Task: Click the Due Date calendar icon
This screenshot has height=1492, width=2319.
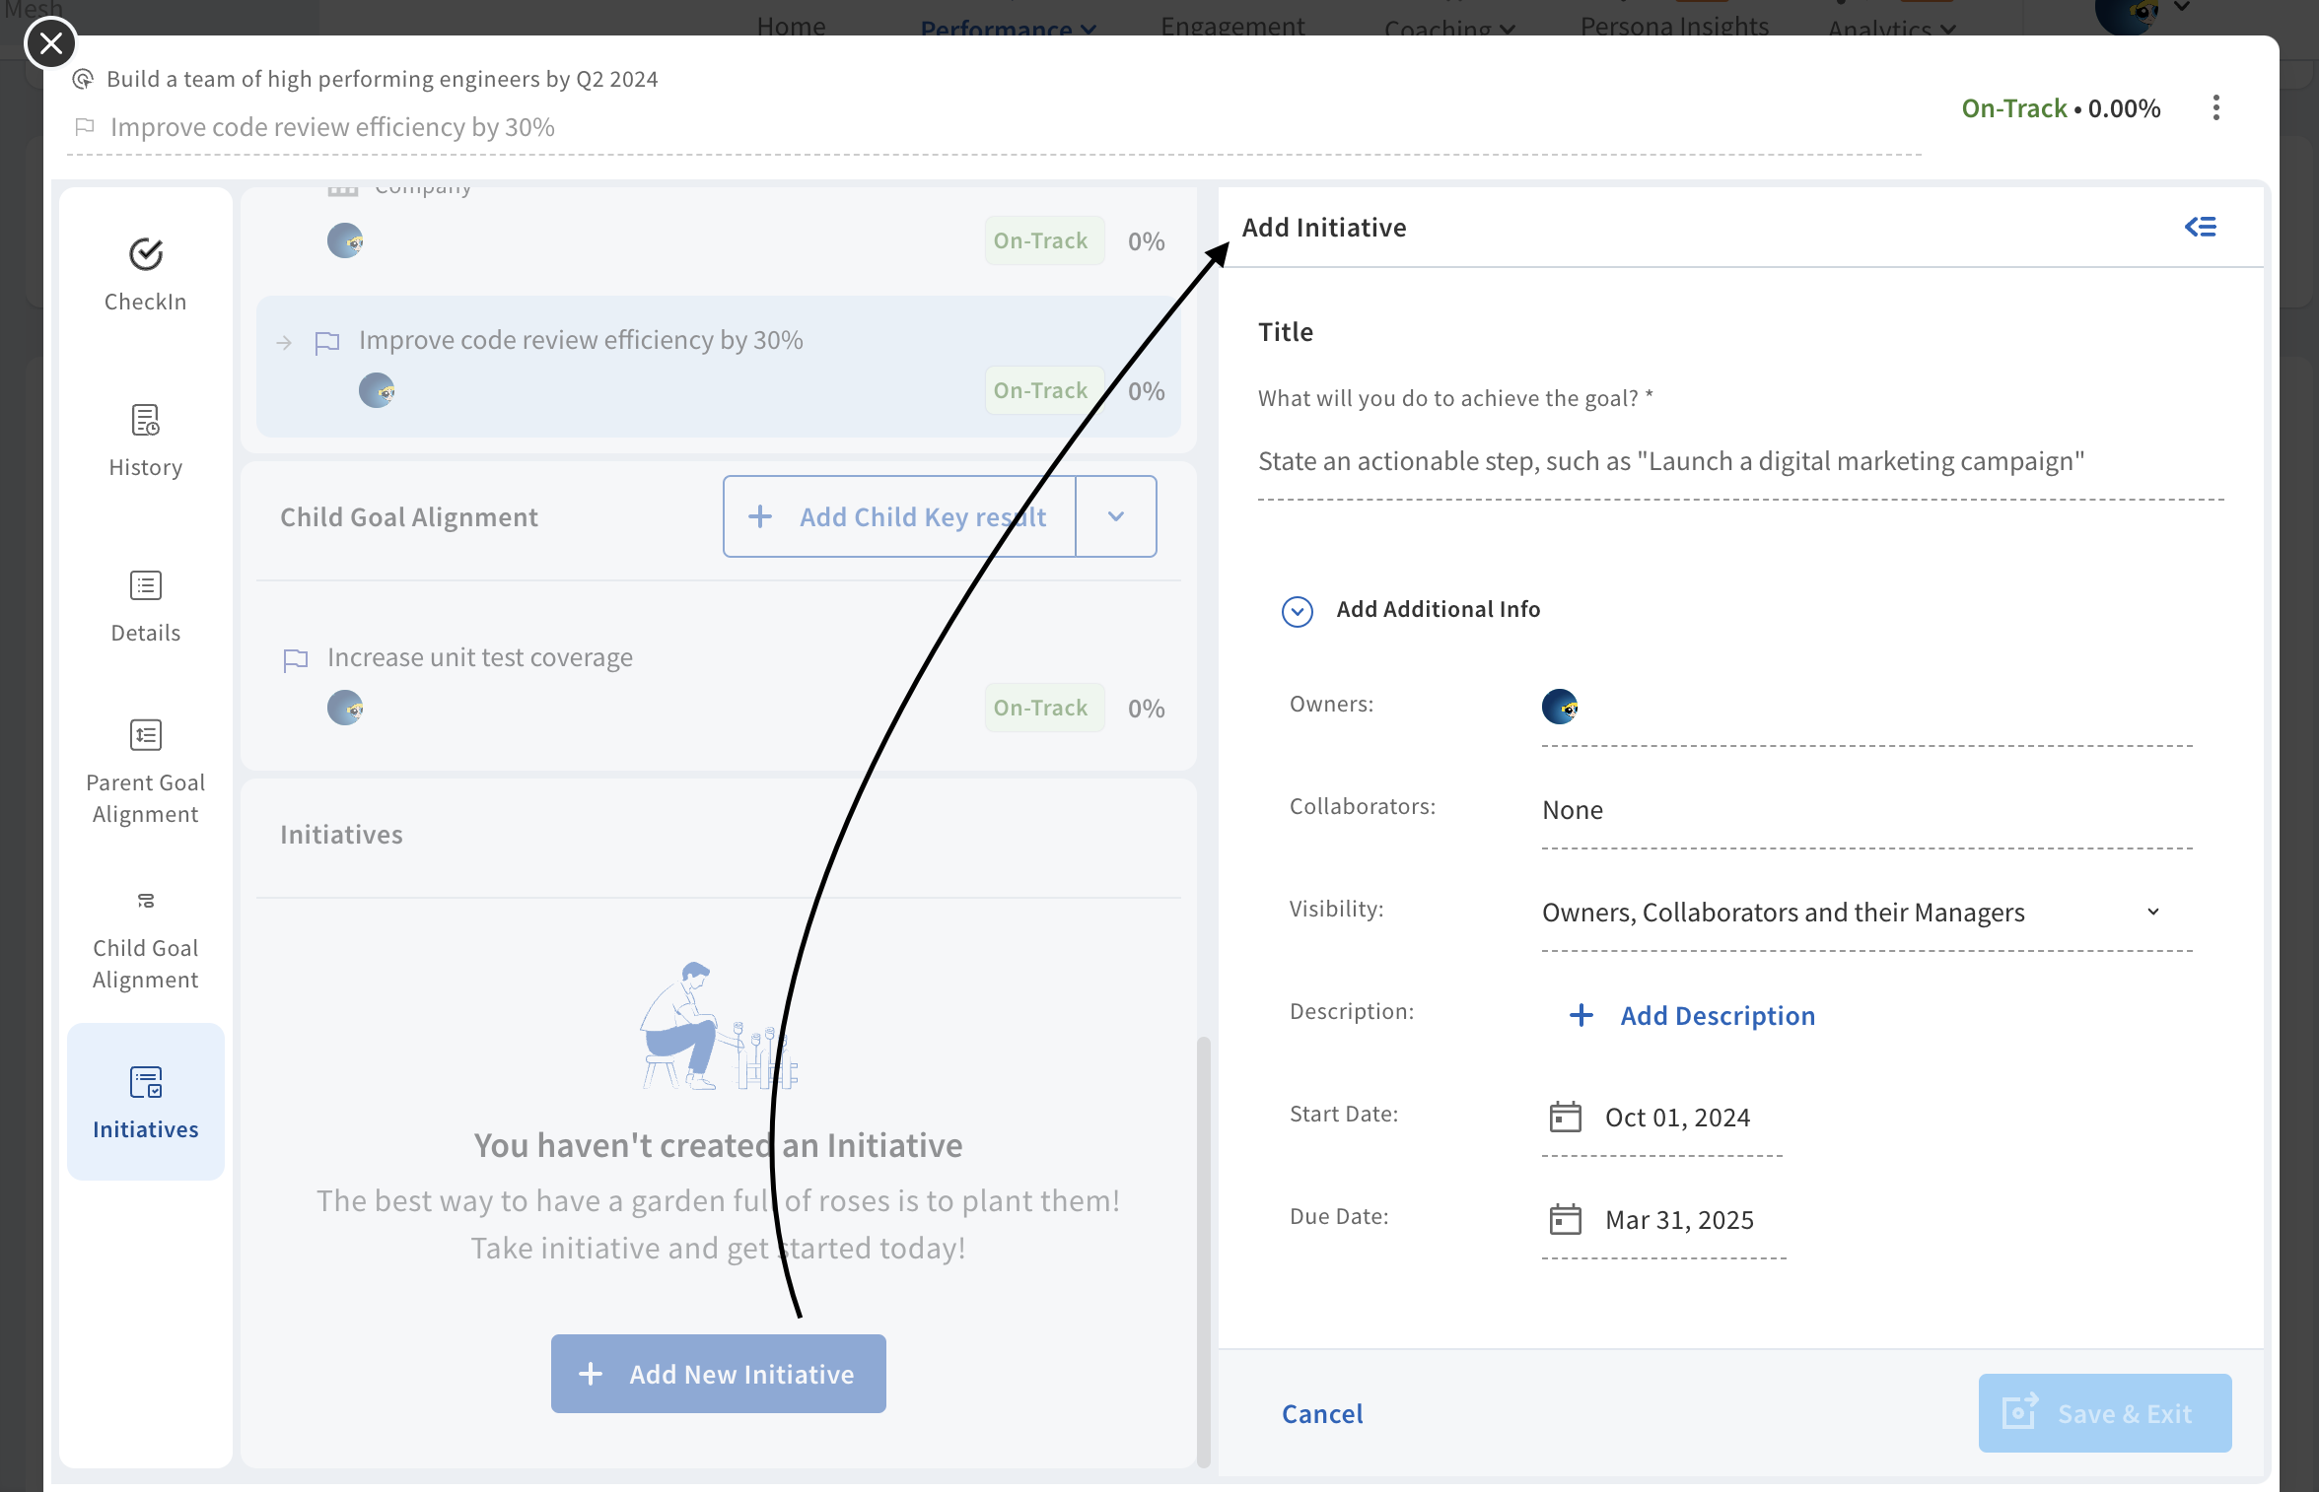Action: click(1565, 1220)
